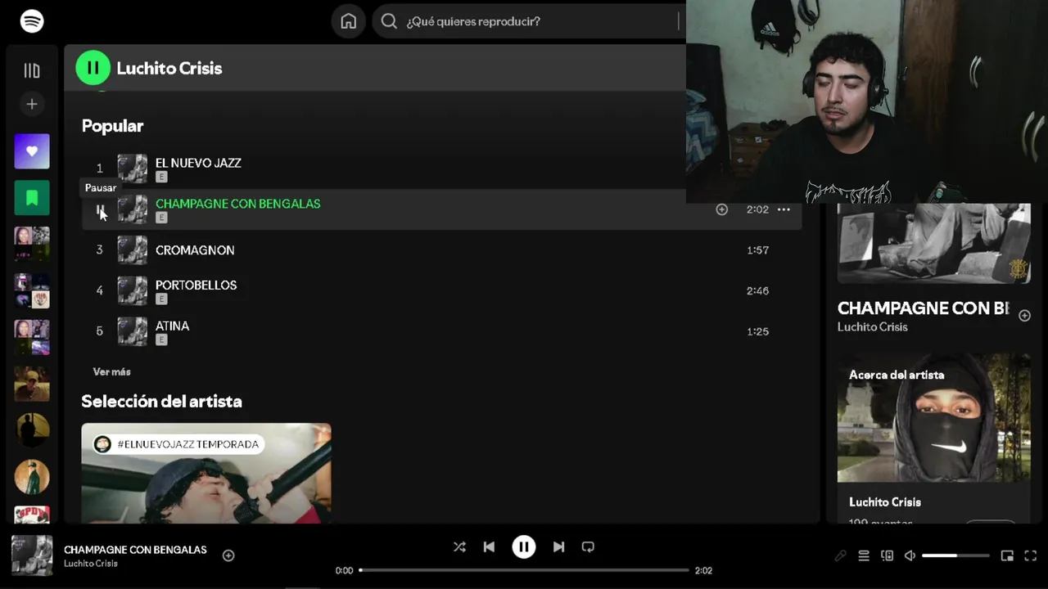Click CROMAGNON duration 1:57

757,250
